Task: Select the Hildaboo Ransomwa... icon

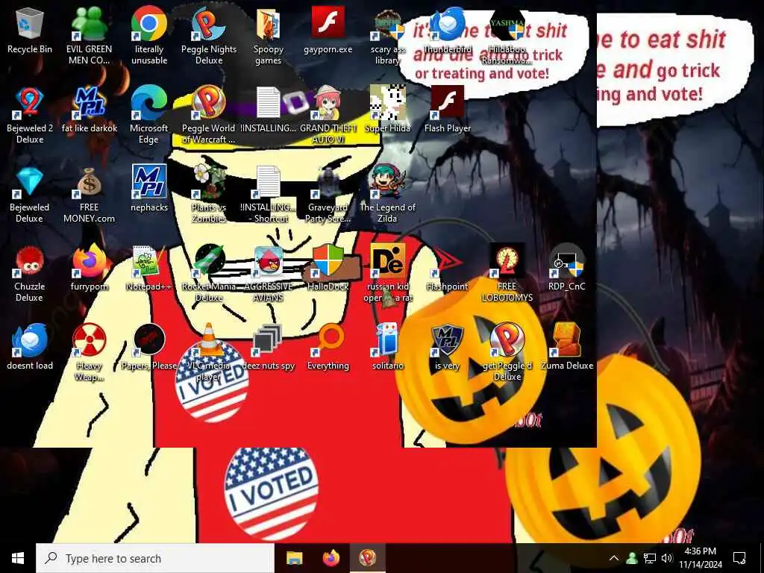Action: pos(507,36)
